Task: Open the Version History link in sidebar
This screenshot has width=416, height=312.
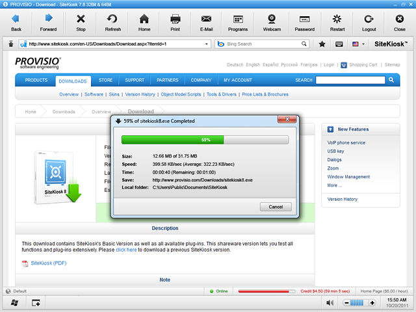Action: coord(342,199)
